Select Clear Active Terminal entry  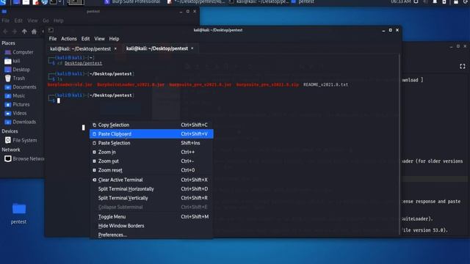(151, 180)
